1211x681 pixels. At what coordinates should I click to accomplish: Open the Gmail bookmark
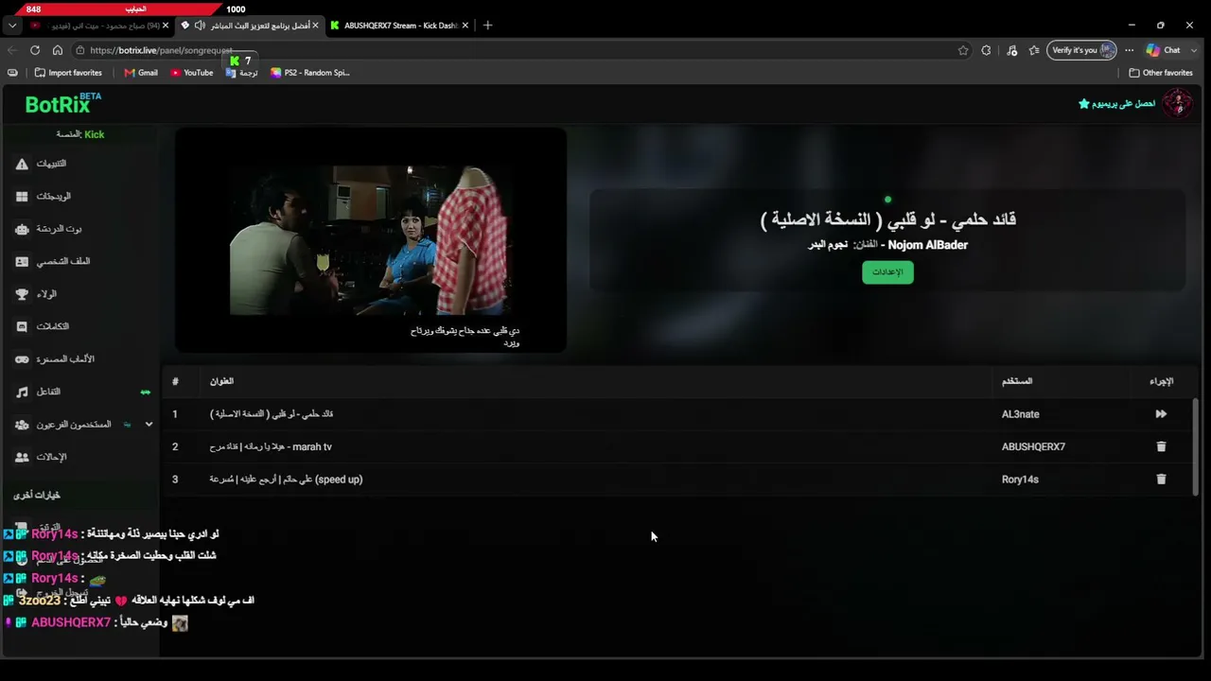click(141, 73)
